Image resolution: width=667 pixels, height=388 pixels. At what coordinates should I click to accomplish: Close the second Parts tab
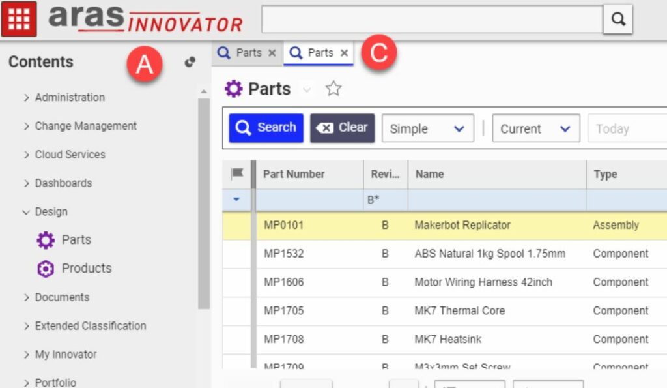pyautogui.click(x=344, y=53)
